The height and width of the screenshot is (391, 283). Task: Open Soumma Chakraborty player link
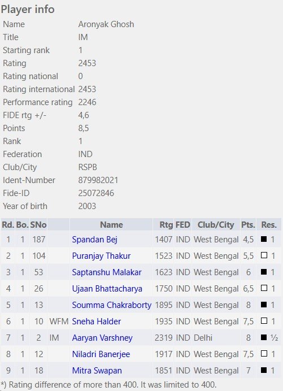coord(112,305)
